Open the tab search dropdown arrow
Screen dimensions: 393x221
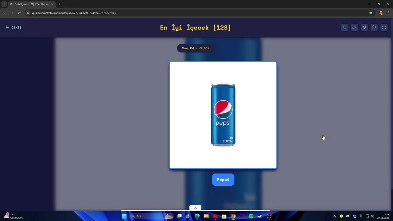(x=4, y=4)
